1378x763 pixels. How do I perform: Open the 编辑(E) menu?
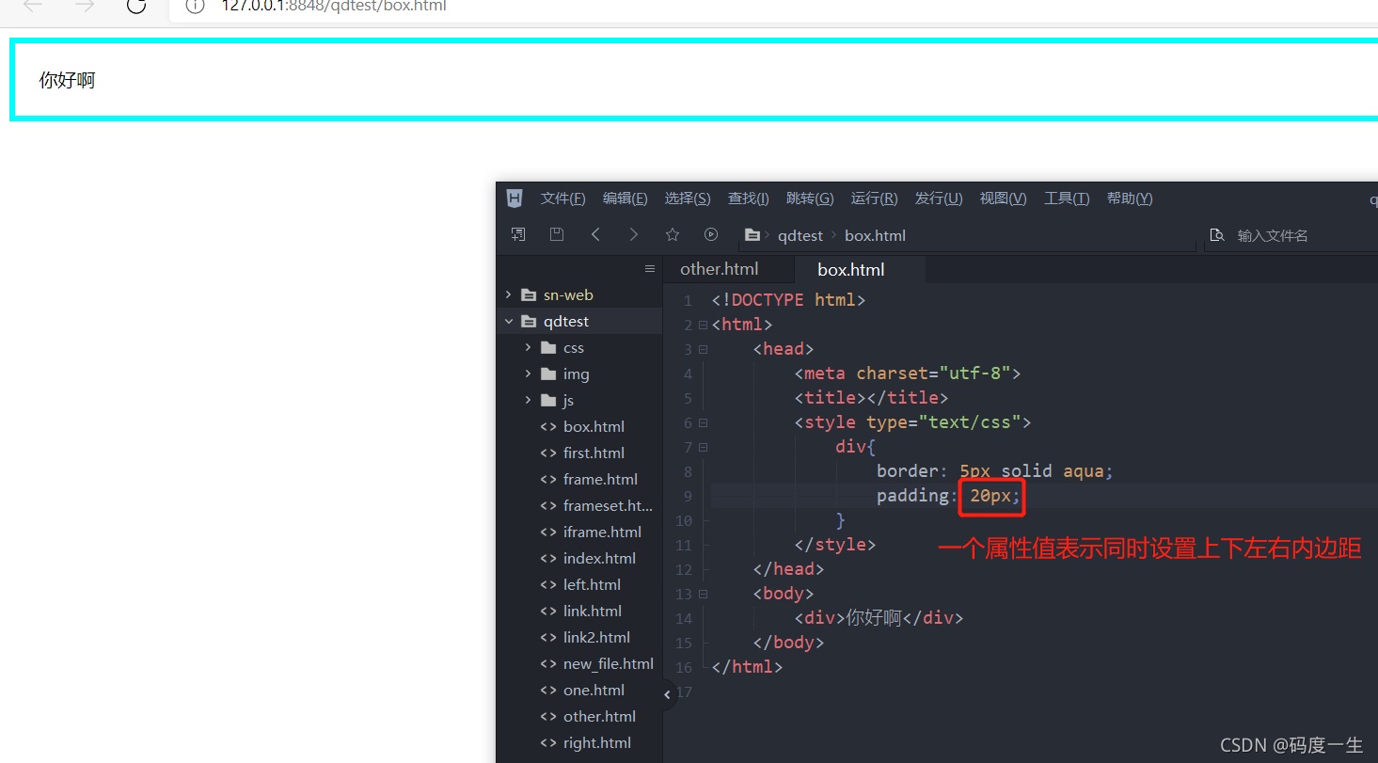pos(625,199)
